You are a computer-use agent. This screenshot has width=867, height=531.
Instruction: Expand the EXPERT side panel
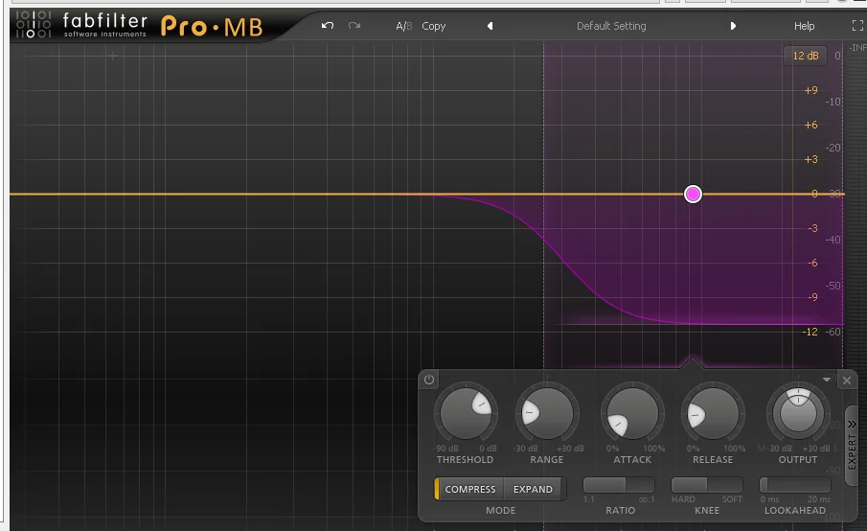(x=852, y=446)
